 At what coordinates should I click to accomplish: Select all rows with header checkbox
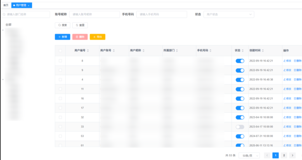[60, 51]
